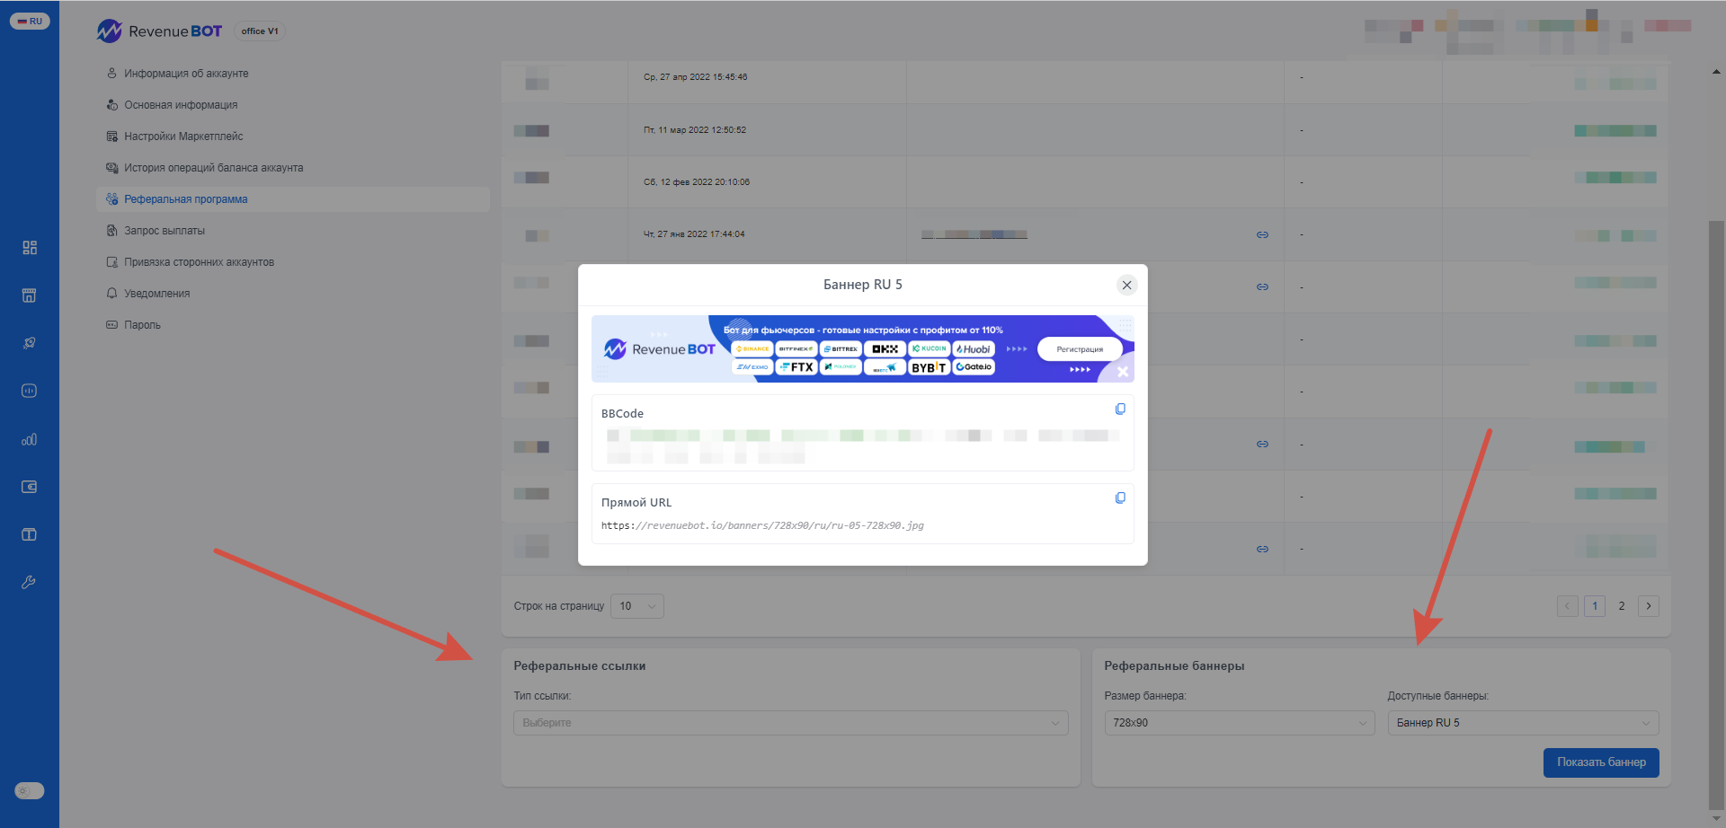The image size is (1726, 828).
Task: Open the book guide icon in sidebar
Action: tap(30, 534)
